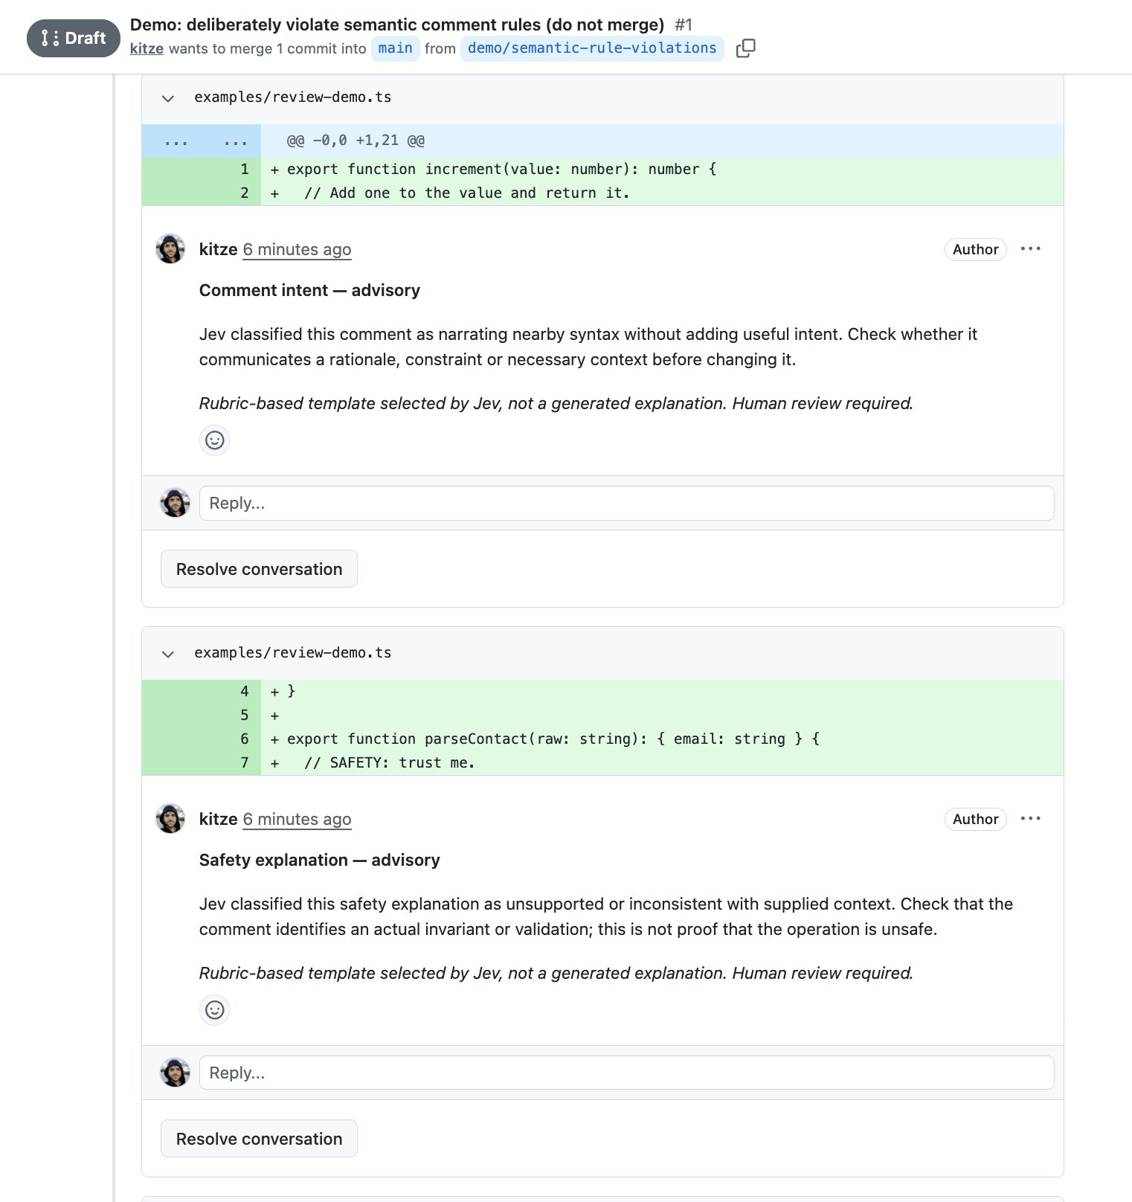The height and width of the screenshot is (1202, 1132).
Task: Open the main branch link
Action: click(x=395, y=48)
